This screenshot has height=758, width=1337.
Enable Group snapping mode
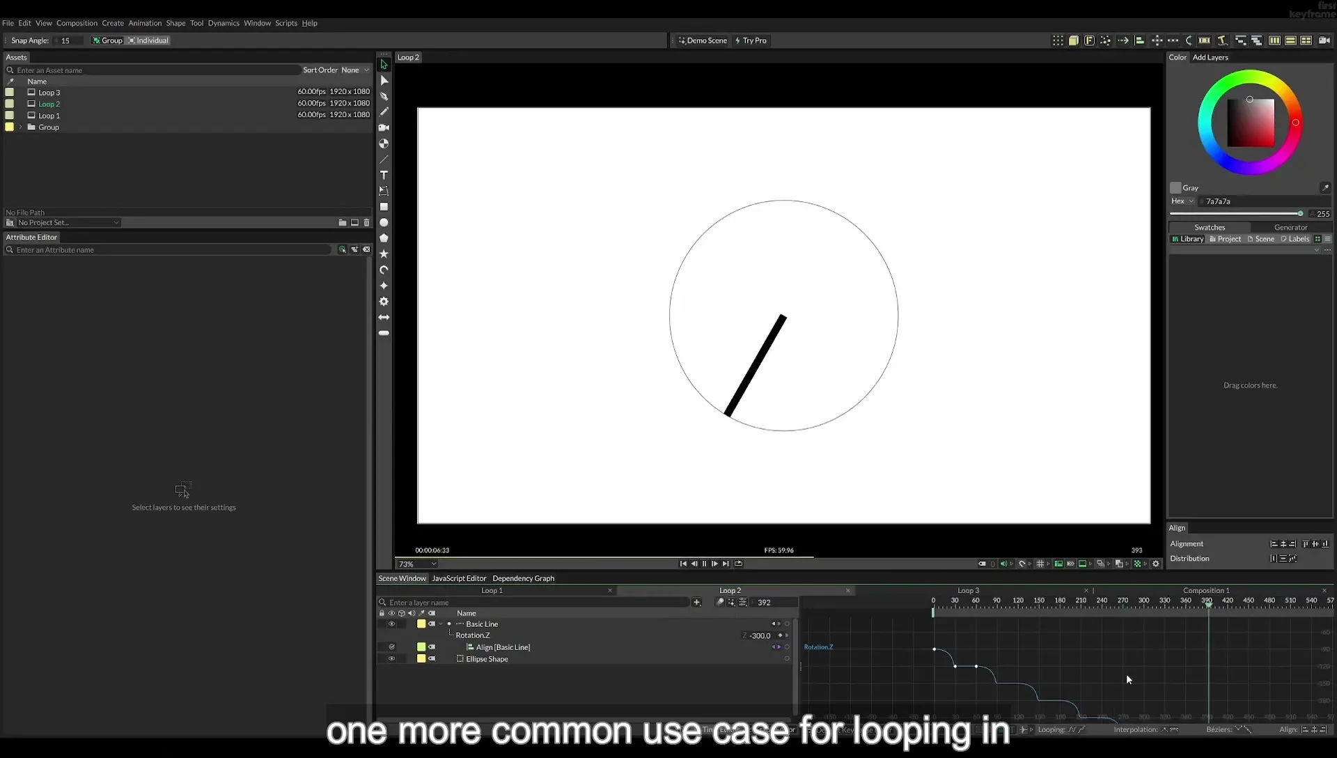pos(107,40)
